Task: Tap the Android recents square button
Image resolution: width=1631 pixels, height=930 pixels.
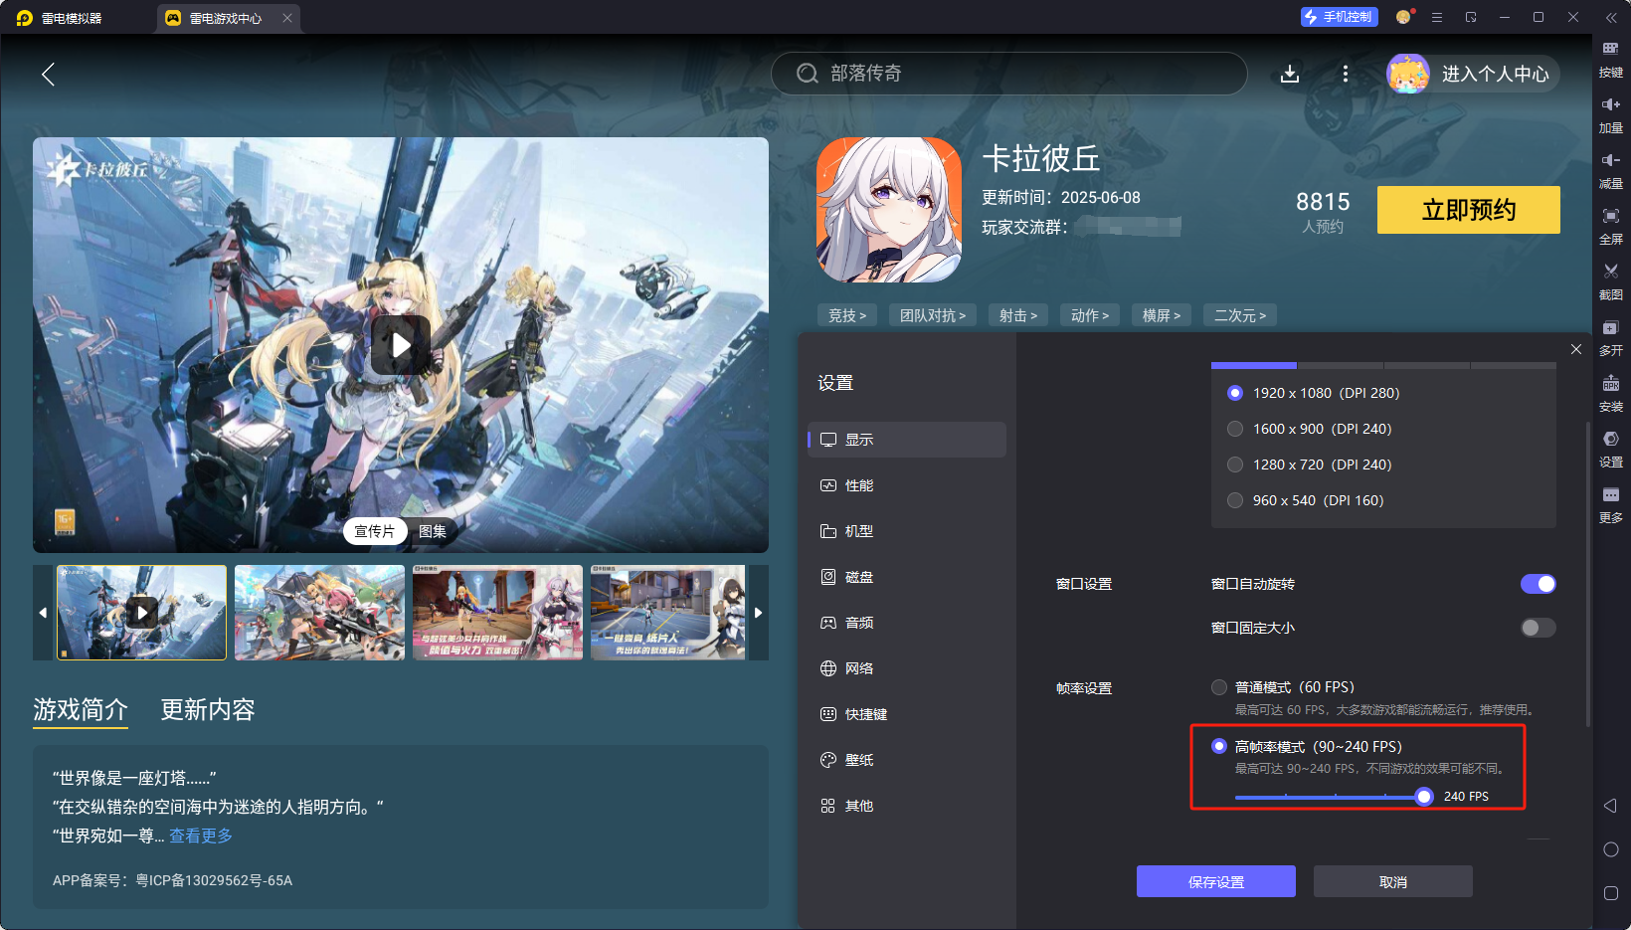Action: click(x=1611, y=893)
